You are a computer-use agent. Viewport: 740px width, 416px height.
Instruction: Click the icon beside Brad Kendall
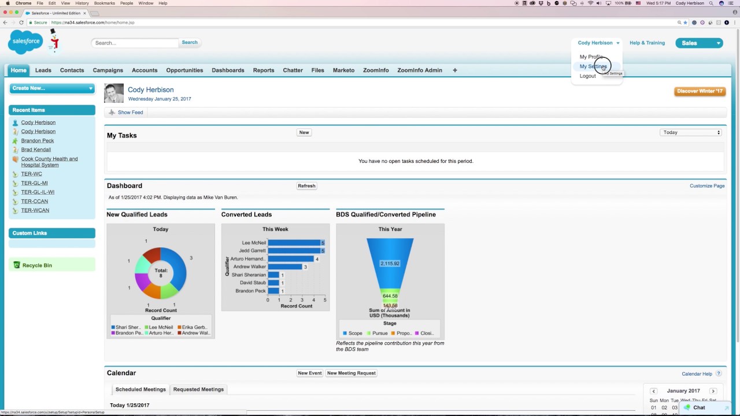tap(16, 150)
